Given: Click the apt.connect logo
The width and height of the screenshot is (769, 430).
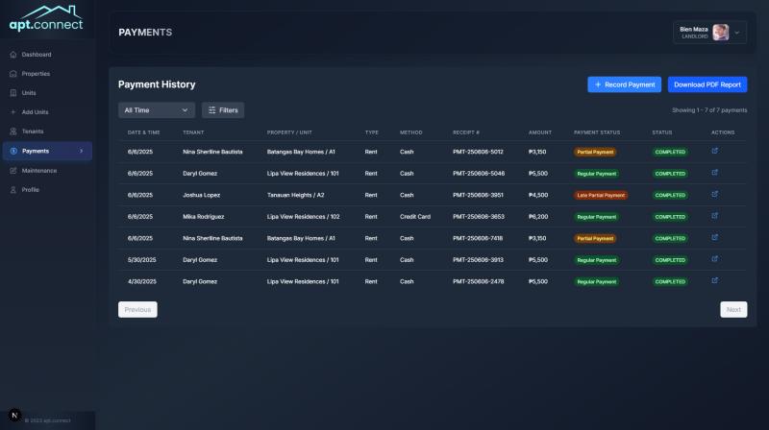Looking at the screenshot, I should 46,19.
